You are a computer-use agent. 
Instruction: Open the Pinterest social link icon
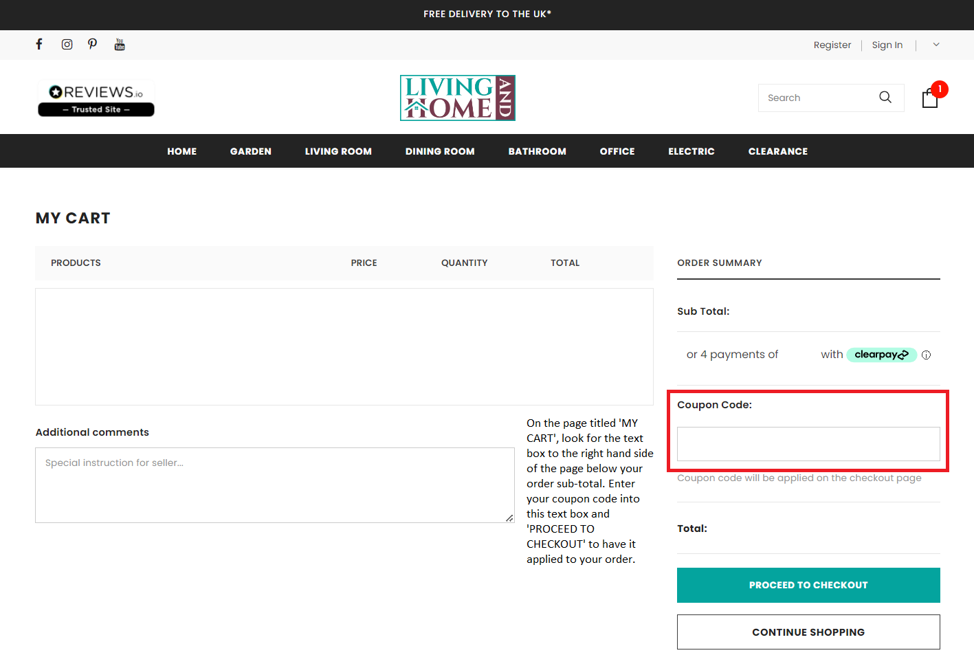pyautogui.click(x=93, y=45)
